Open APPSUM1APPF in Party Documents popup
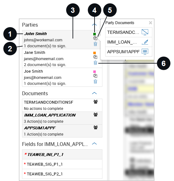This screenshot has height=181, width=174. (129, 52)
